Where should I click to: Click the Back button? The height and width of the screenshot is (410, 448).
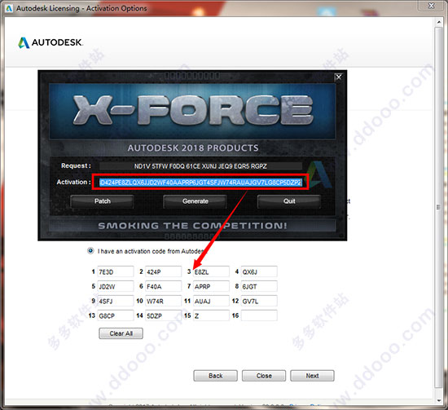click(215, 376)
